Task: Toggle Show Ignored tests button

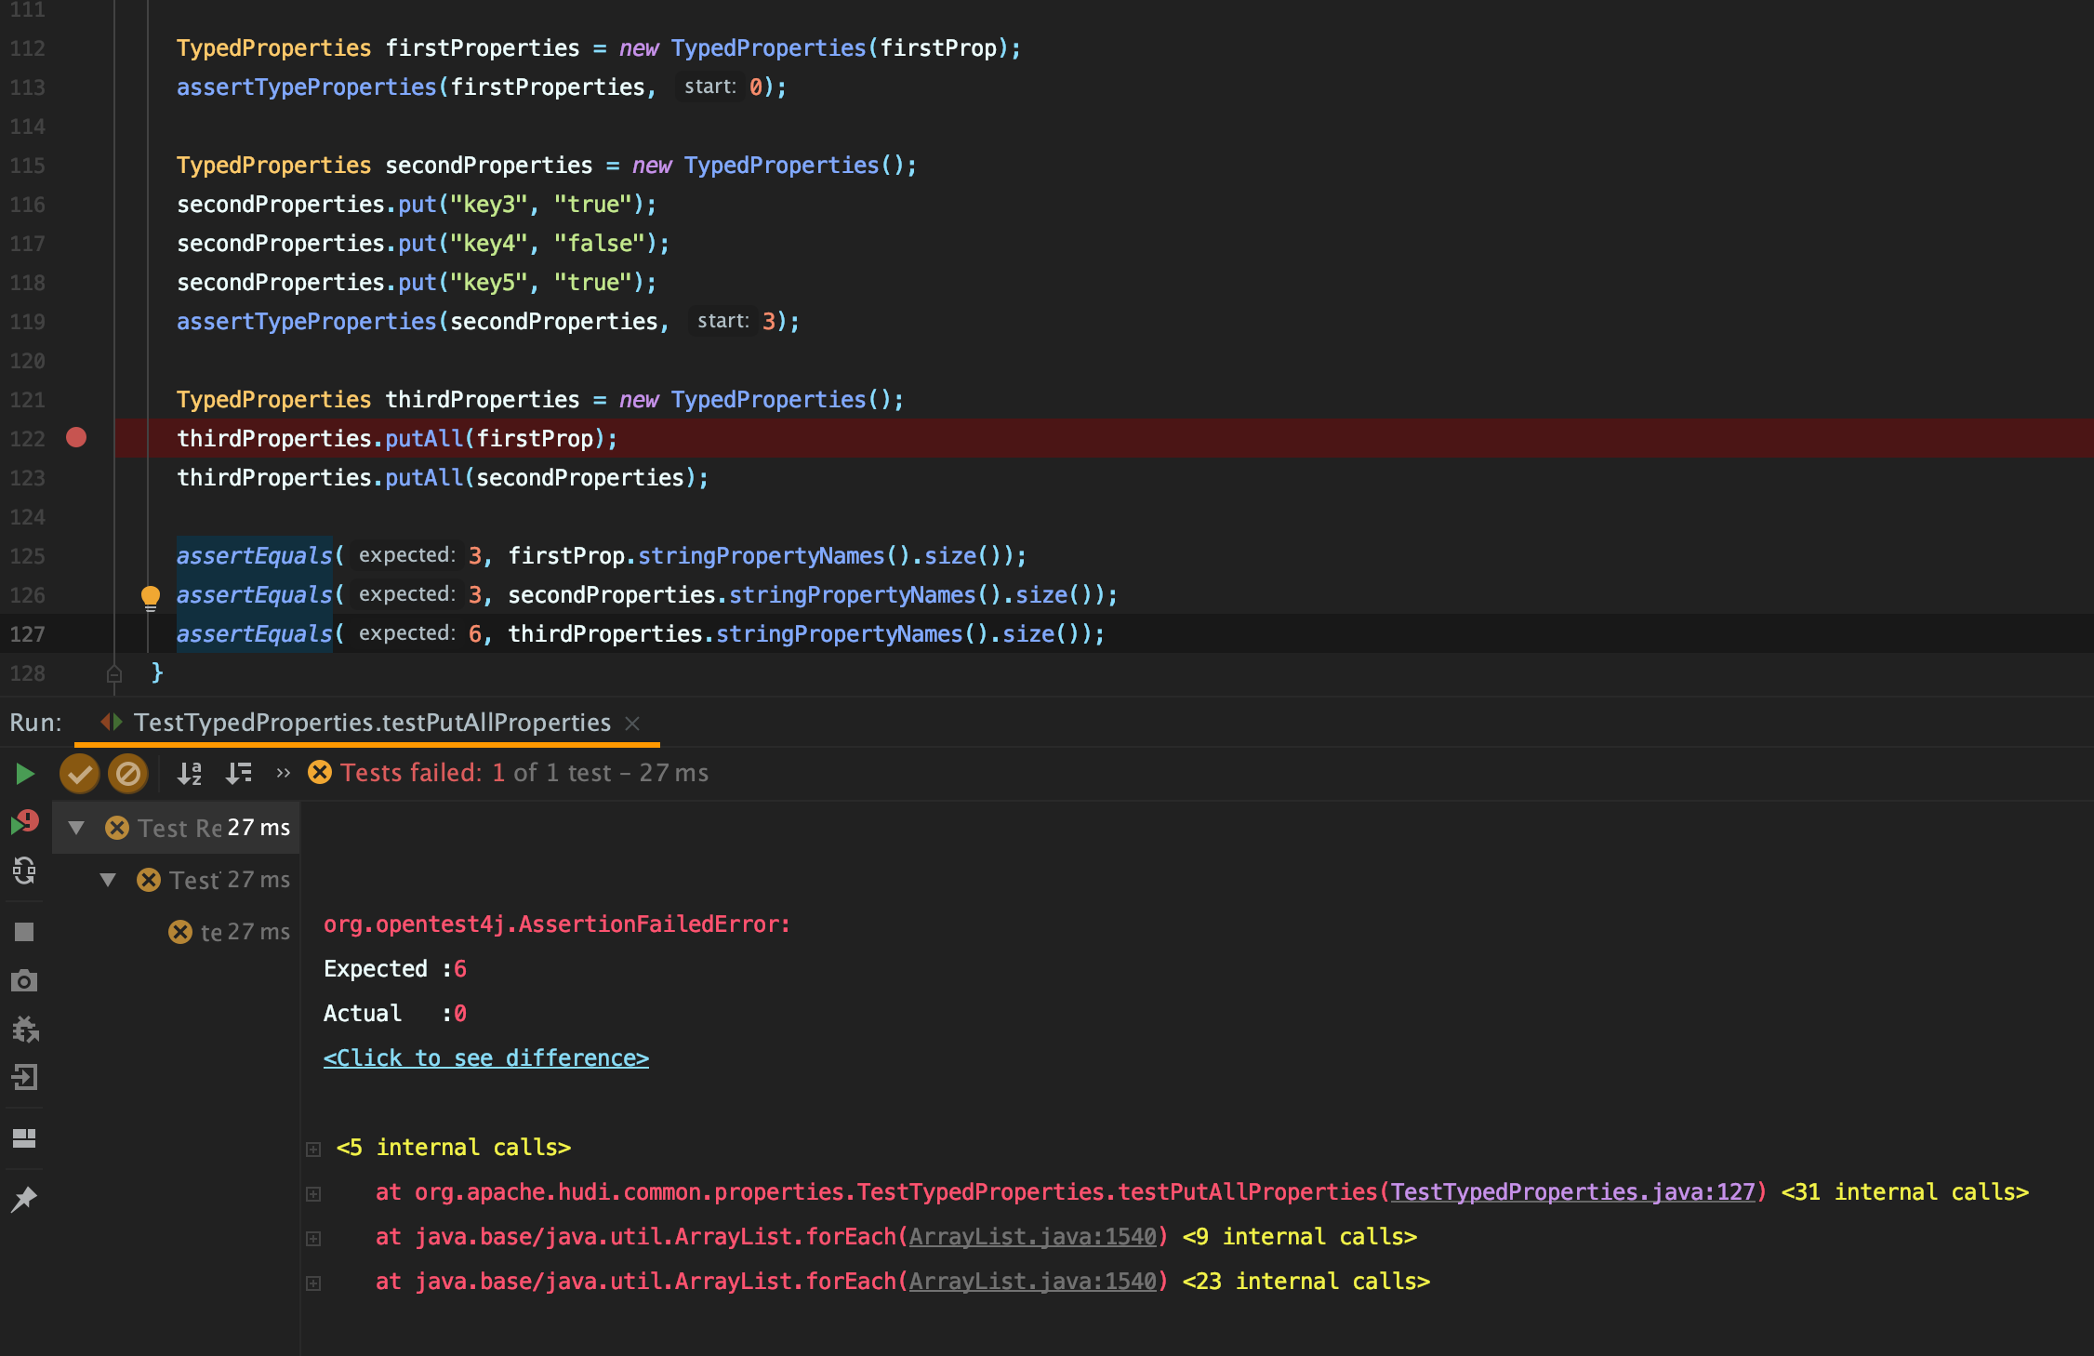Action: point(128,774)
